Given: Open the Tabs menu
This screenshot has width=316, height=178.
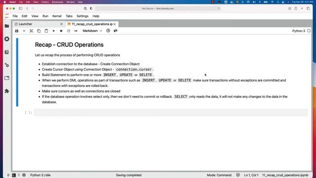Looking at the screenshot, I should click(x=69, y=16).
